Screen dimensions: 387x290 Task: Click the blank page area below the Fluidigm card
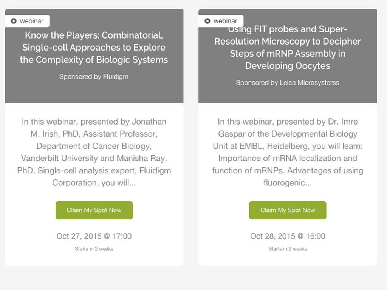tap(94, 278)
